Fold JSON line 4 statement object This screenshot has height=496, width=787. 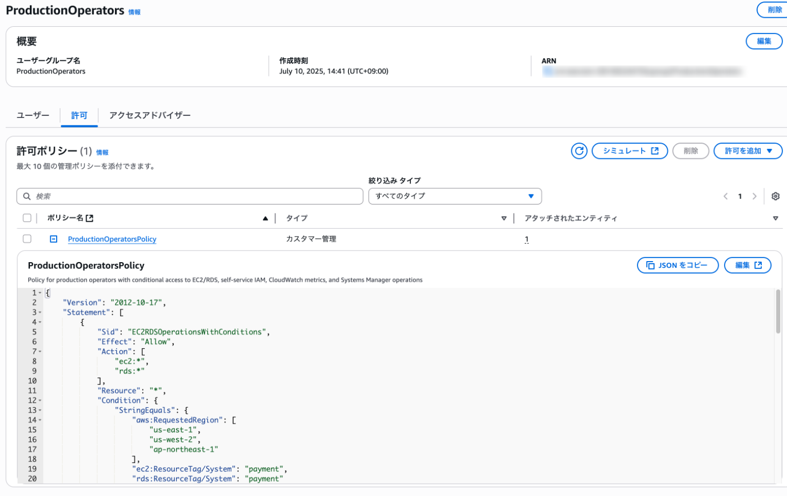[x=40, y=322]
